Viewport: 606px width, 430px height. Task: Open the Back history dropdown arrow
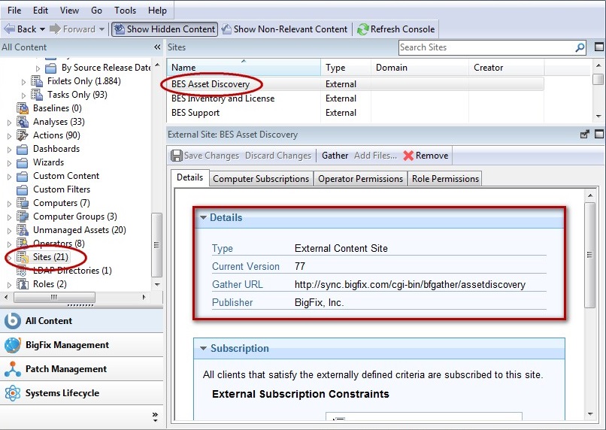[x=42, y=29]
